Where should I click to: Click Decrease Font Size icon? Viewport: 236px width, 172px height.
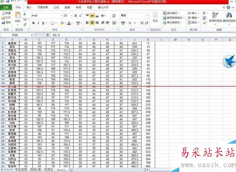pyautogui.click(x=80, y=16)
